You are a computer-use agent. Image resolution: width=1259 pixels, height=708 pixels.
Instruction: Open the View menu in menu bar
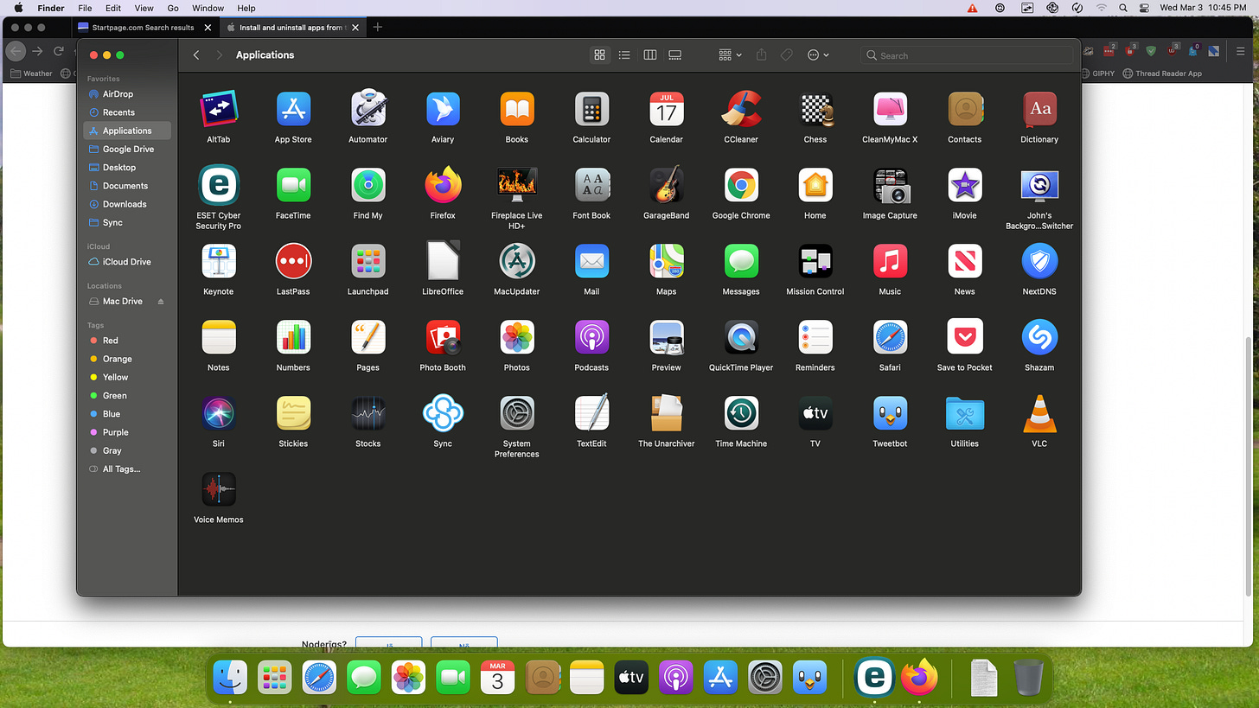[x=144, y=8]
